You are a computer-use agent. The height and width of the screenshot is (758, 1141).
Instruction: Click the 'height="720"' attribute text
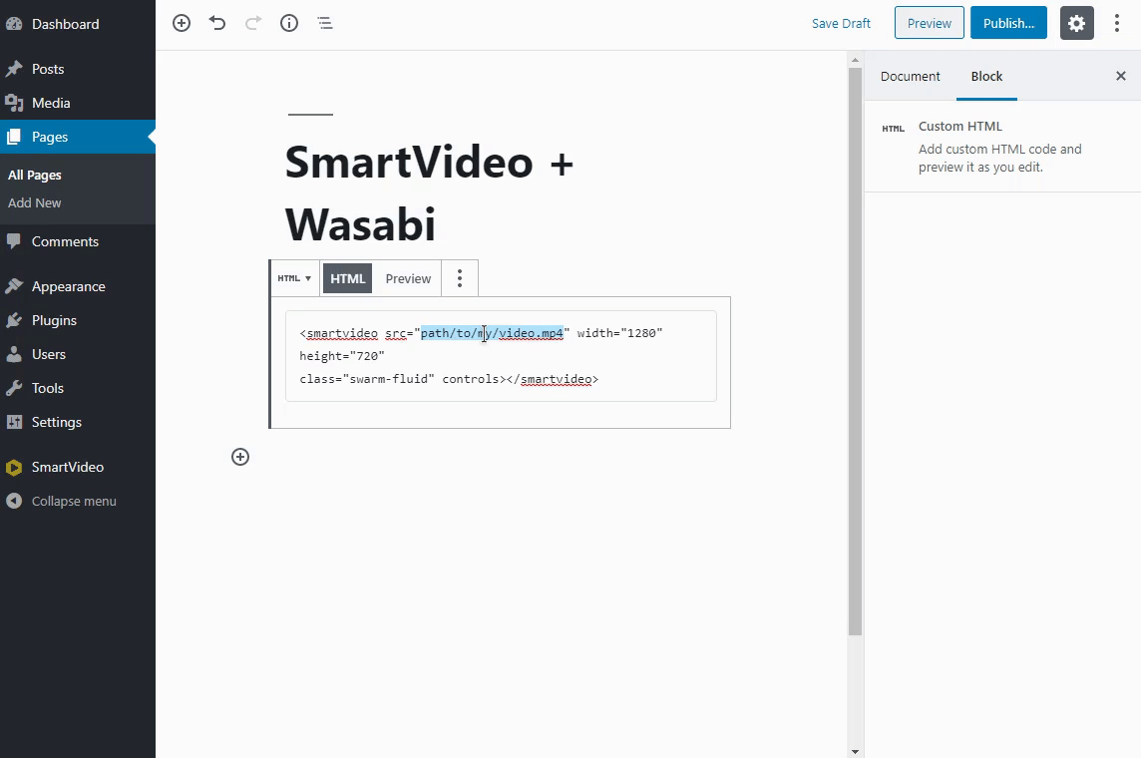342,356
